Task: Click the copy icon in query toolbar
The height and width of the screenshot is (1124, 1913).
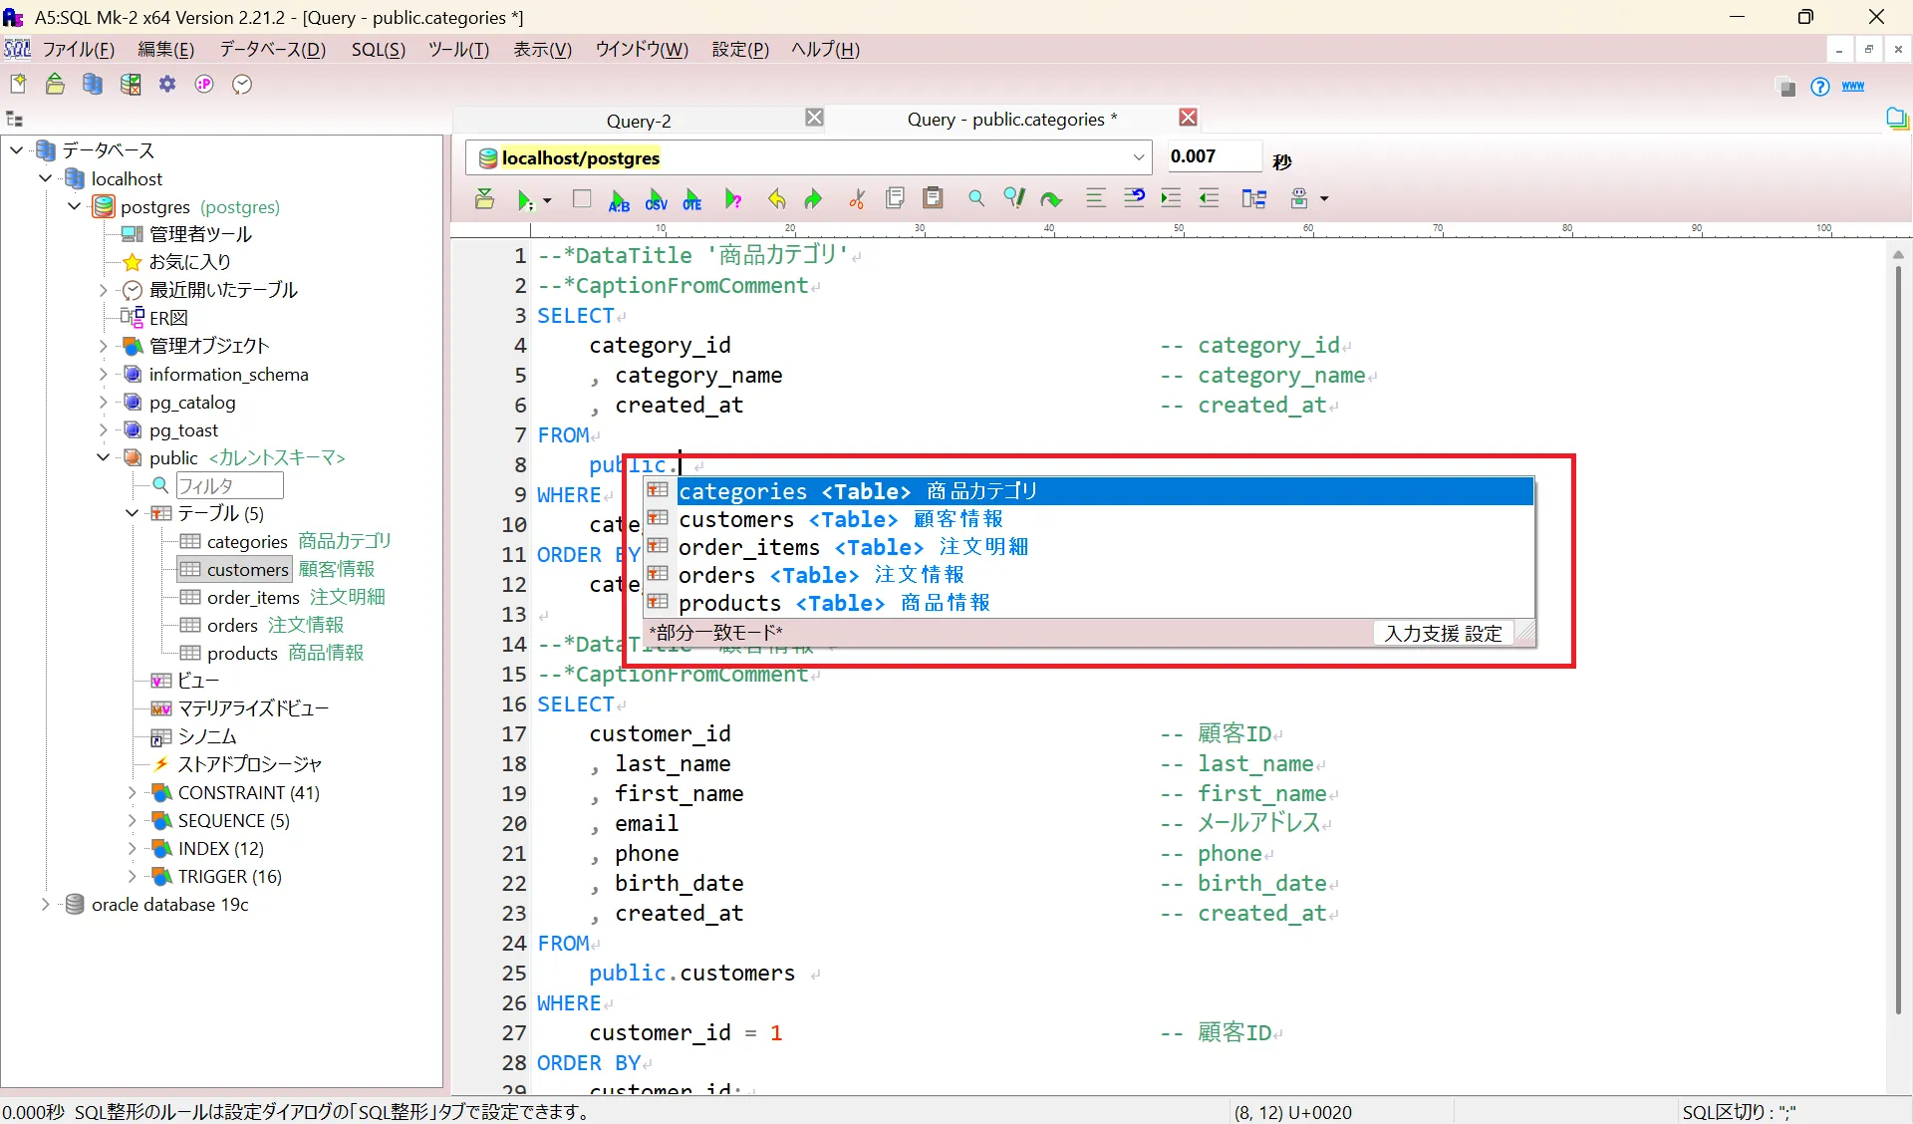Action: pos(895,198)
